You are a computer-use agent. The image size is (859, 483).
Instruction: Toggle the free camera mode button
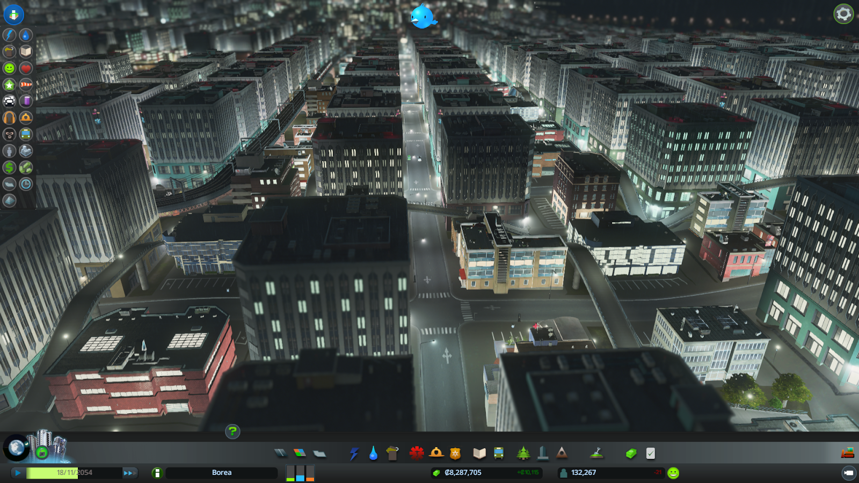click(x=848, y=473)
